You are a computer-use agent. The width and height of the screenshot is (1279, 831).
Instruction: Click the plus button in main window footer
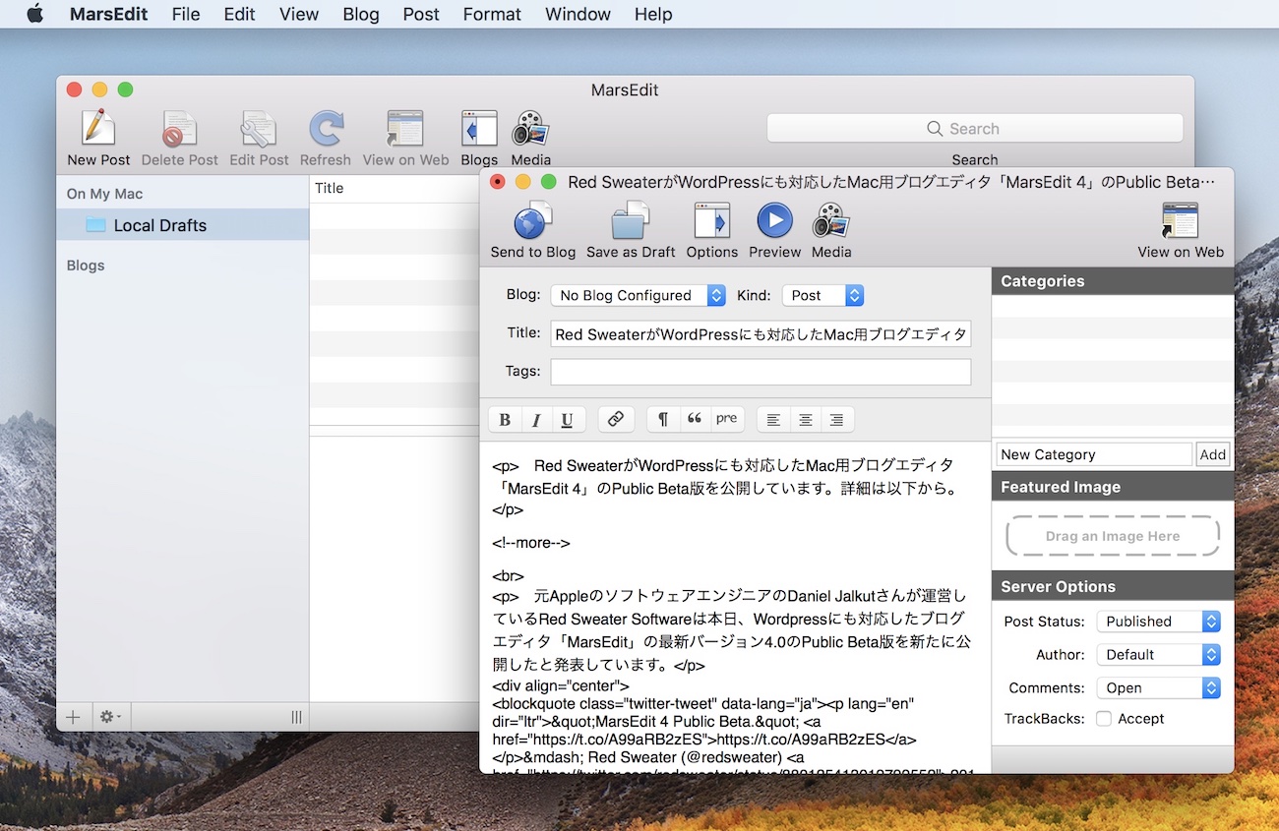73,717
